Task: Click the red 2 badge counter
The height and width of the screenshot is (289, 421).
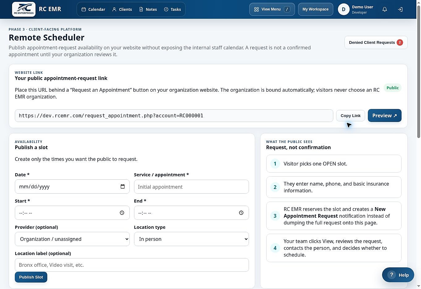Action: pyautogui.click(x=400, y=42)
